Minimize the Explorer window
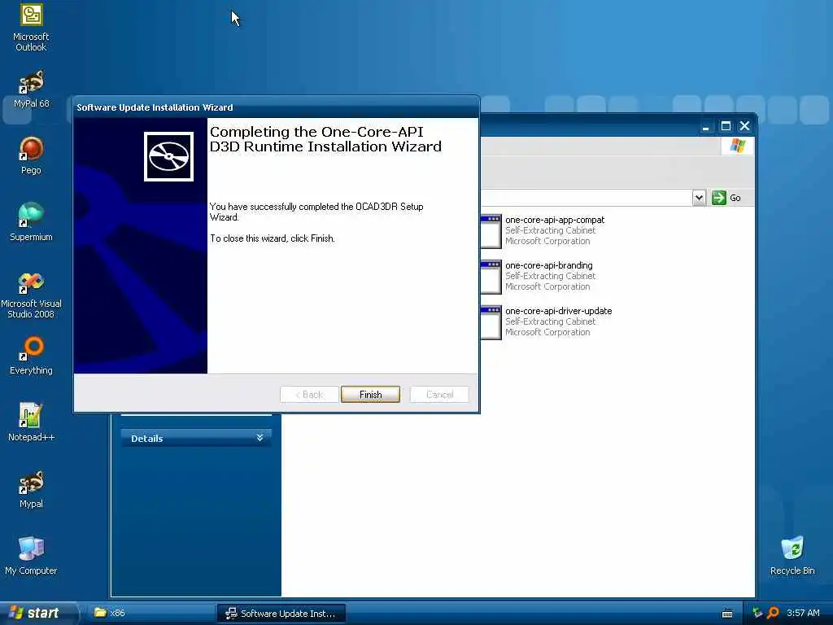The image size is (833, 625). pyautogui.click(x=705, y=126)
